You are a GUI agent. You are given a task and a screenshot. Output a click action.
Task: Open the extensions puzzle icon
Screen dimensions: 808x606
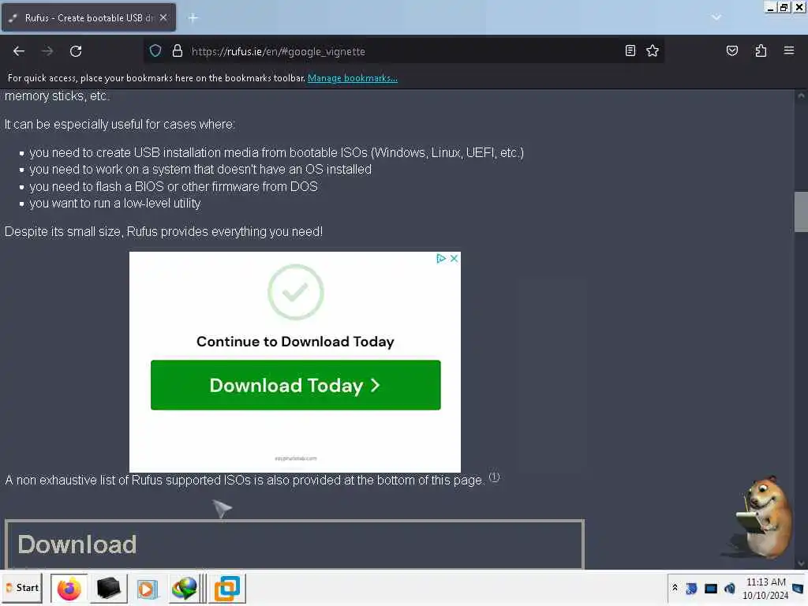761,50
